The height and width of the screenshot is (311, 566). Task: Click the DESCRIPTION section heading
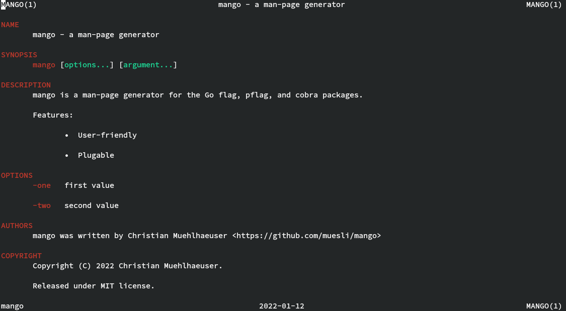[x=26, y=85]
